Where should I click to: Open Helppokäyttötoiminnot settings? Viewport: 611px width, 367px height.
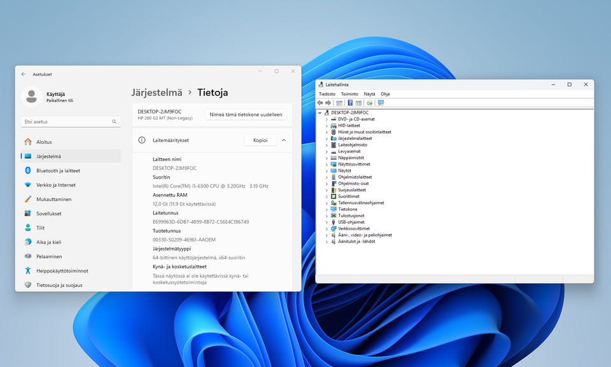tap(71, 271)
